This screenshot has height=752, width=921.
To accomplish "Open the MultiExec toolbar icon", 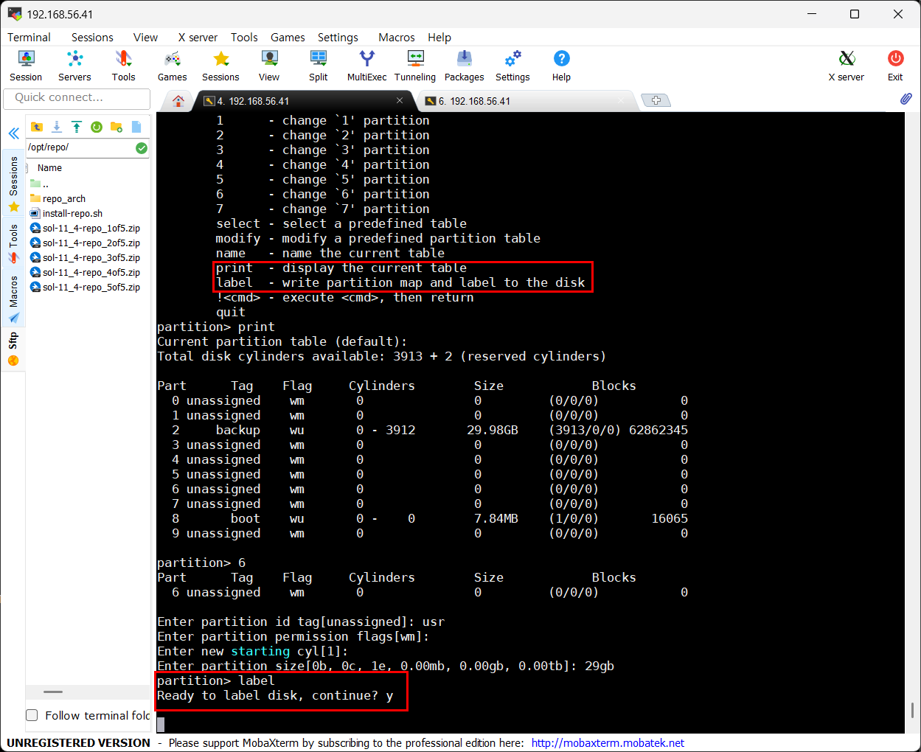I will (x=366, y=66).
